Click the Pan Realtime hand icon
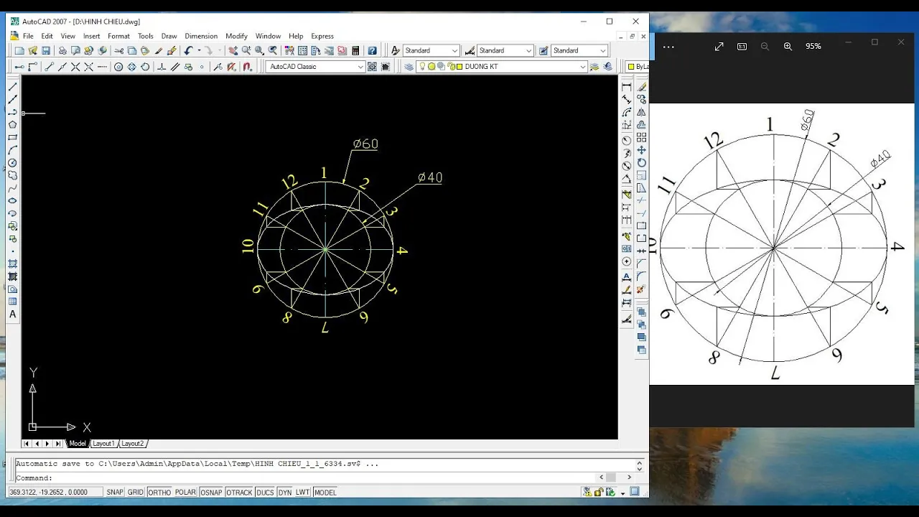This screenshot has height=517, width=919. 233,51
